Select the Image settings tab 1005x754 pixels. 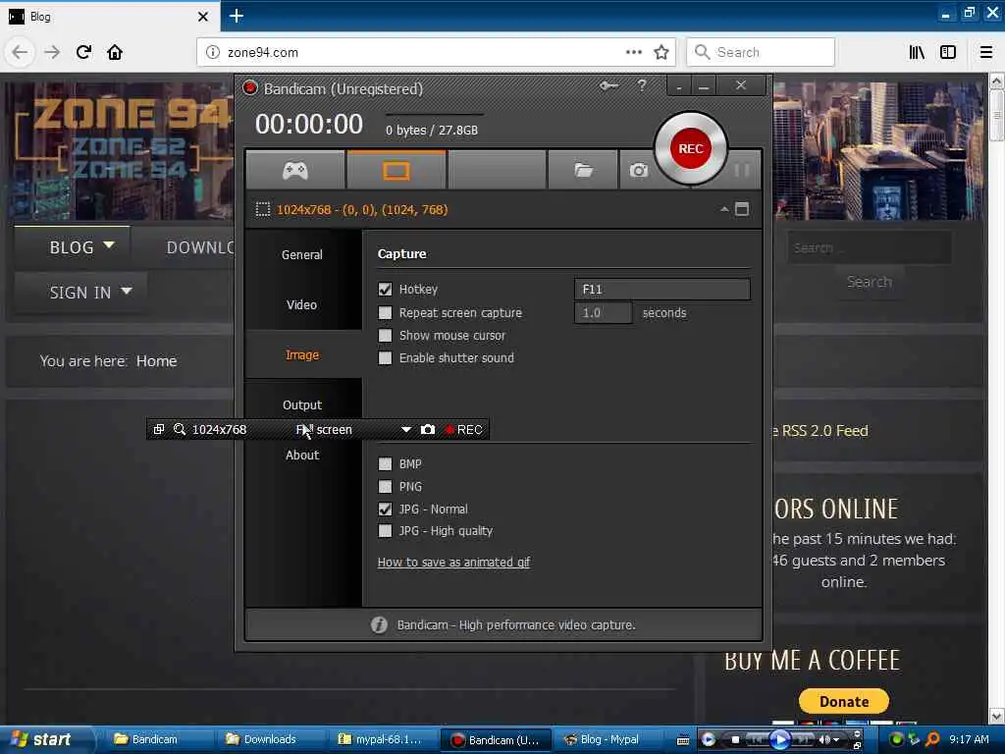(x=302, y=354)
